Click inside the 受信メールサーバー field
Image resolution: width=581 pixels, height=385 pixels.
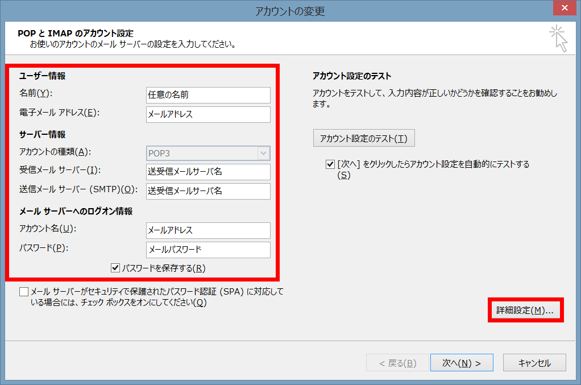[x=208, y=172]
